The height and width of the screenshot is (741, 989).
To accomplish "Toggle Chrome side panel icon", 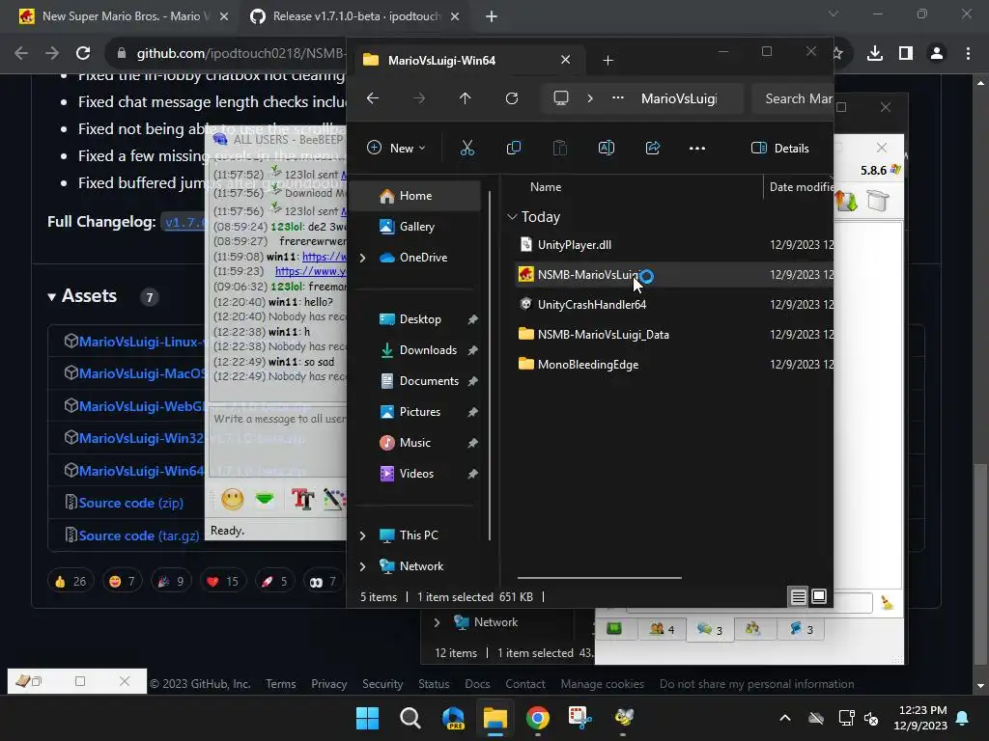I will (906, 54).
